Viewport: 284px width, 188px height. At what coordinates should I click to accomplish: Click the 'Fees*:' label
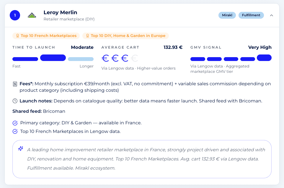27,84
